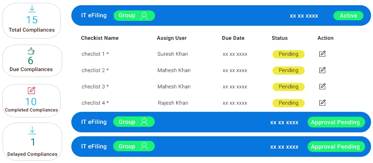
Task: Click the thumbs-up icon on Due Compliances
Action: (31, 51)
